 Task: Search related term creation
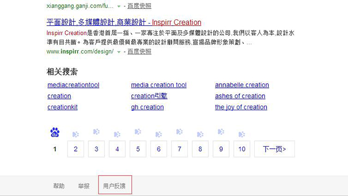point(59,96)
